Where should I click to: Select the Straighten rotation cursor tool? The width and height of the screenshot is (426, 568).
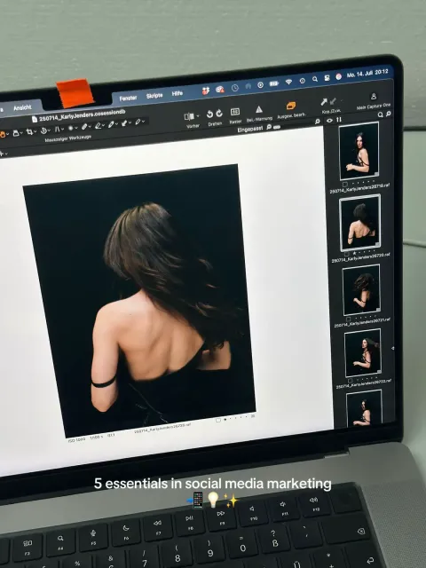43,130
